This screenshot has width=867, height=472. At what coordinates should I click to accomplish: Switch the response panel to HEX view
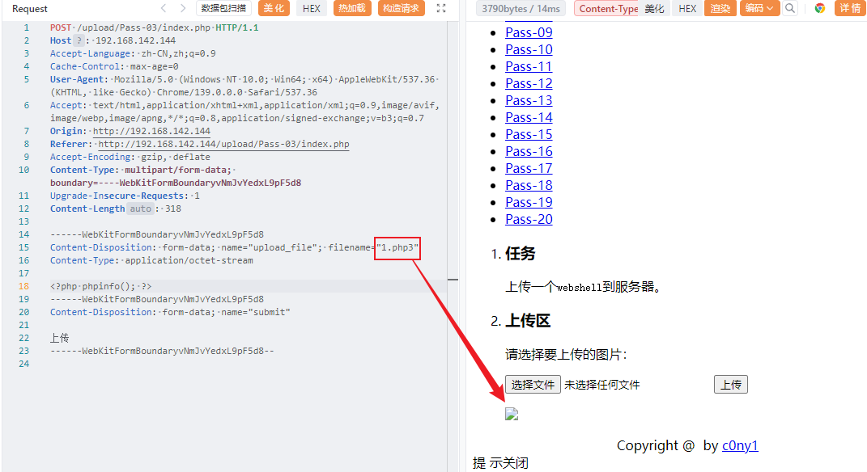pyautogui.click(x=687, y=8)
